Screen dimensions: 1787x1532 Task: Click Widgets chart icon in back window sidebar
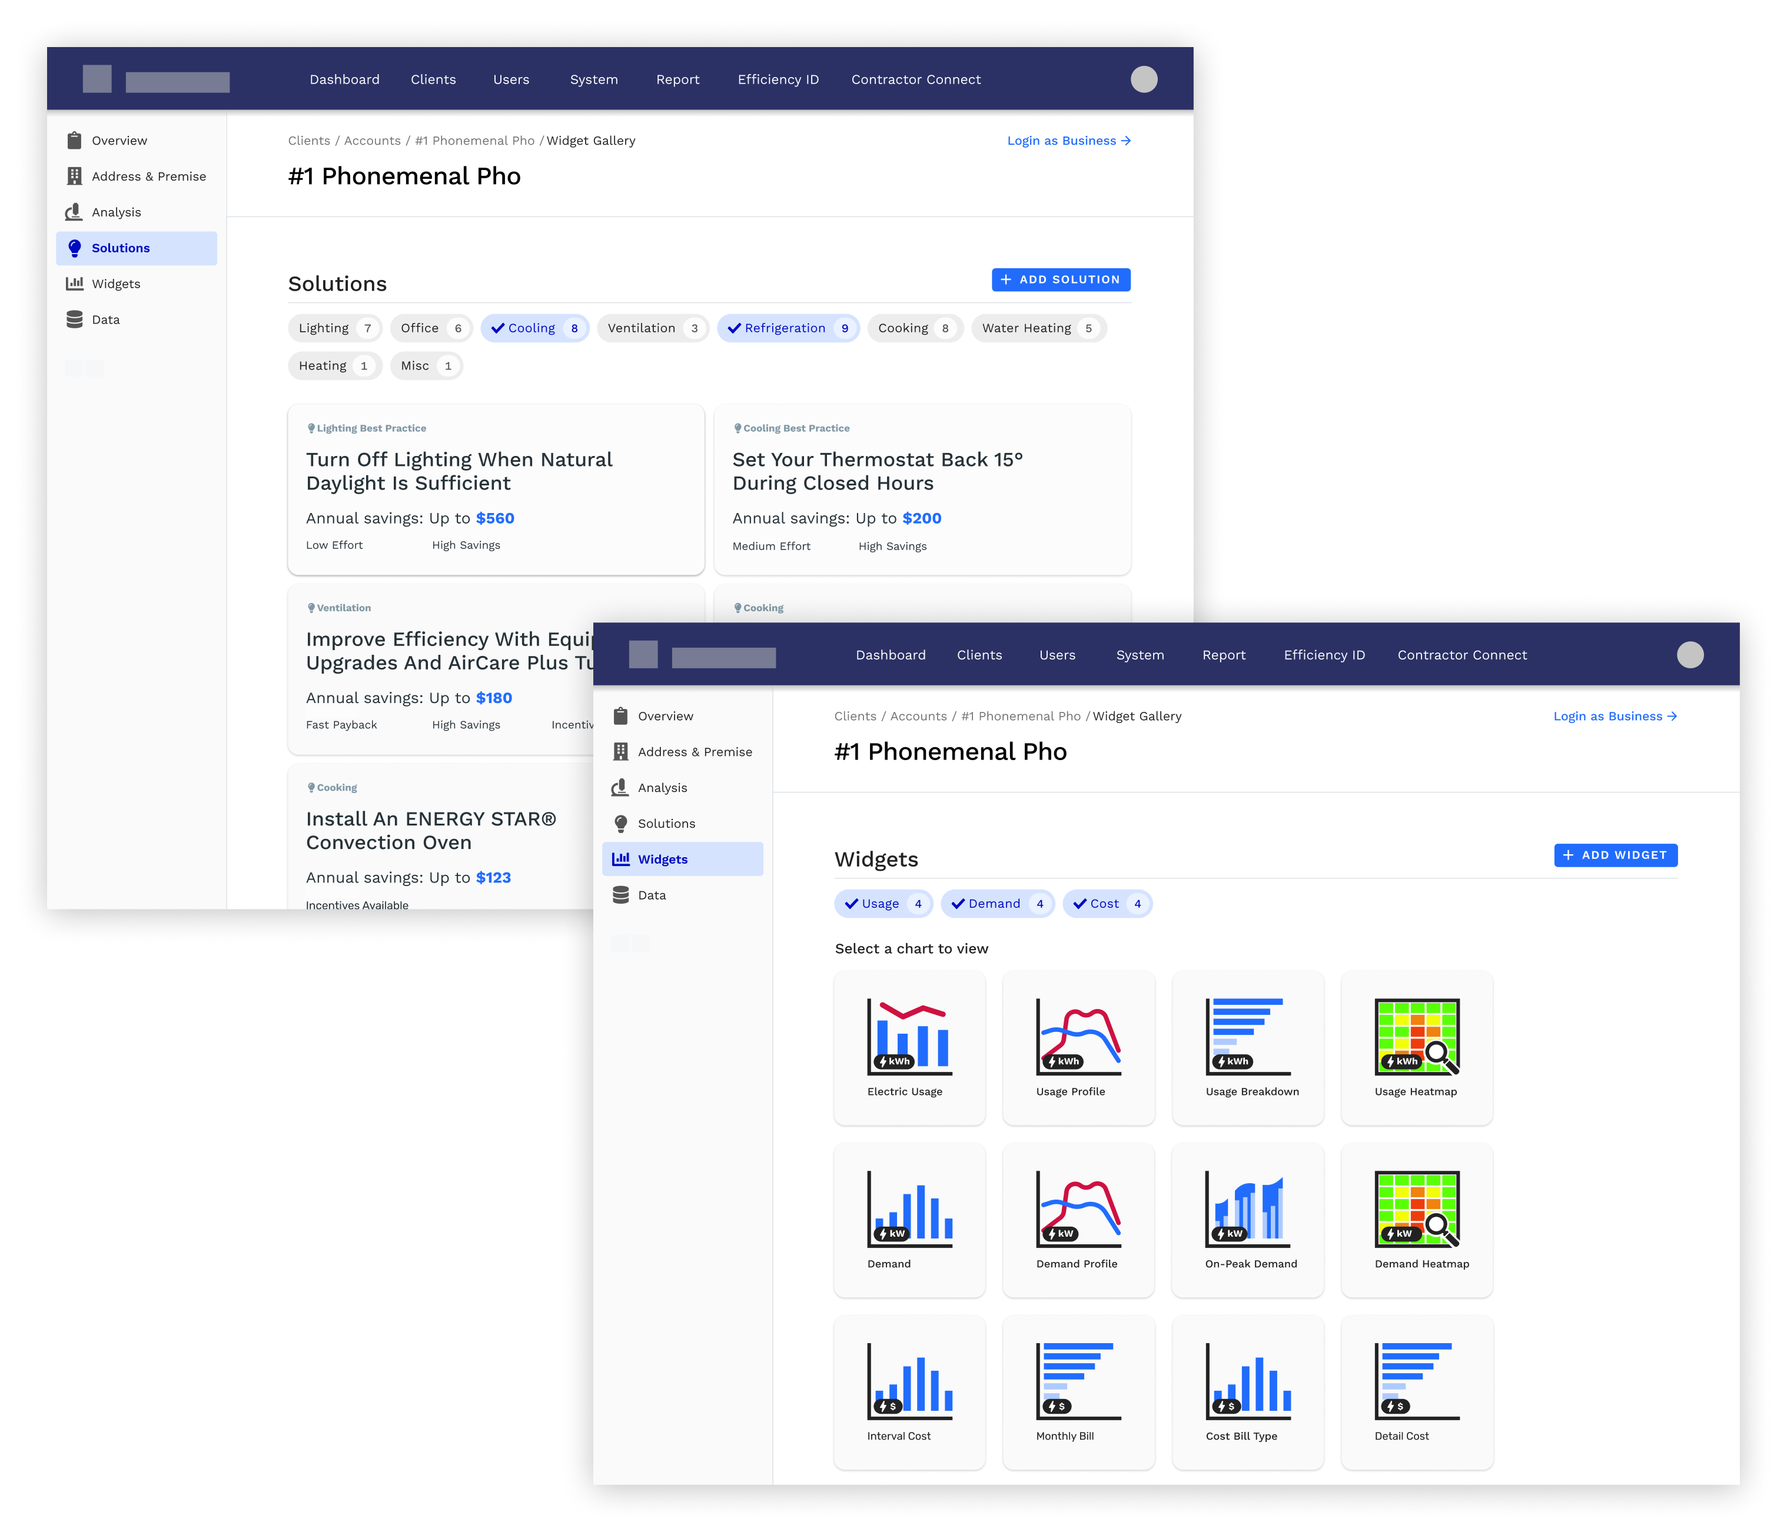coord(74,284)
